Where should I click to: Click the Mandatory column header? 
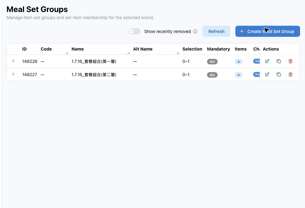218,49
